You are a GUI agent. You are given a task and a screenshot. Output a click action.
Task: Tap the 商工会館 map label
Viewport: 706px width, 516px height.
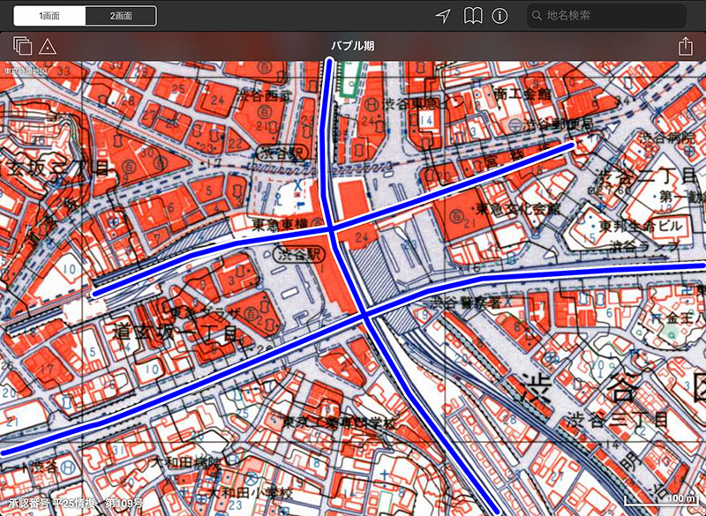[522, 94]
